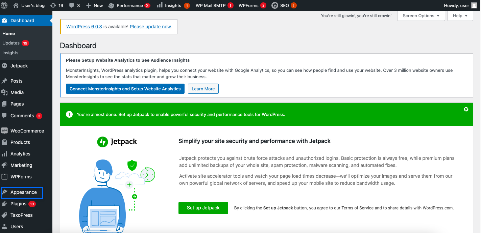Open the Pages menu item label

[x=17, y=104]
